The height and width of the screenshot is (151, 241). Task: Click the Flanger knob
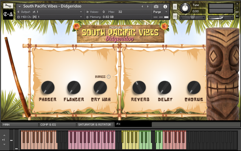[74, 87]
